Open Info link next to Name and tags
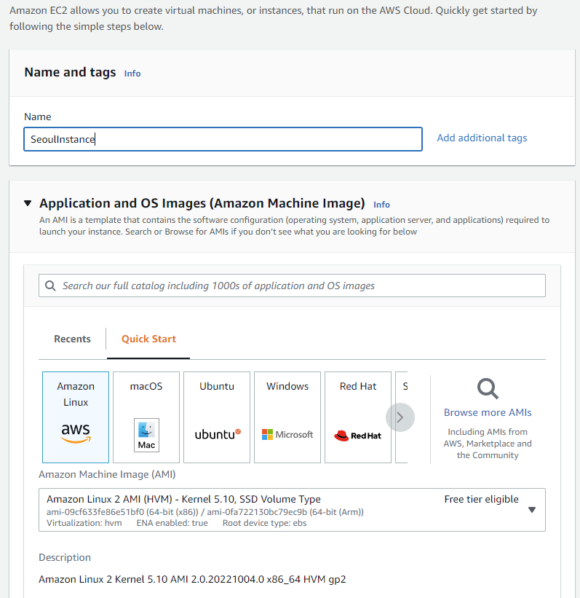Viewport: 580px width, 598px height. pyautogui.click(x=132, y=74)
